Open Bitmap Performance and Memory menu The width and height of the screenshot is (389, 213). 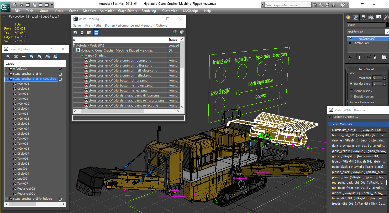pyautogui.click(x=129, y=26)
